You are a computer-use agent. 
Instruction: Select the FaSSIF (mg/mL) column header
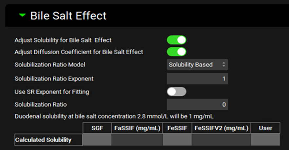137,128
